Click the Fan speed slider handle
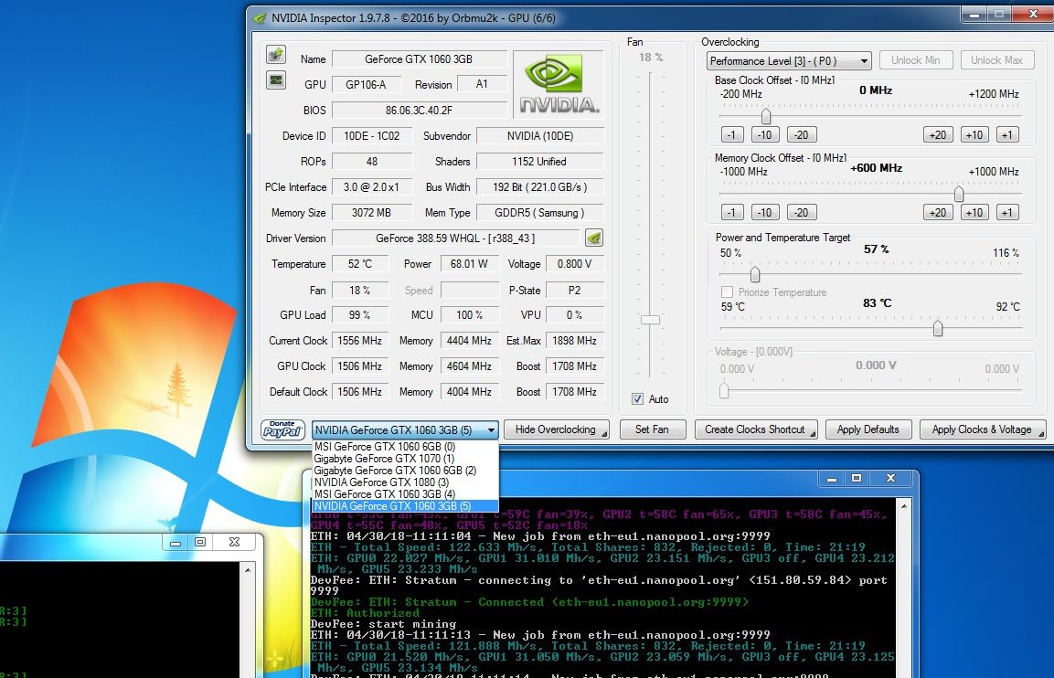The image size is (1054, 678). coord(650,320)
